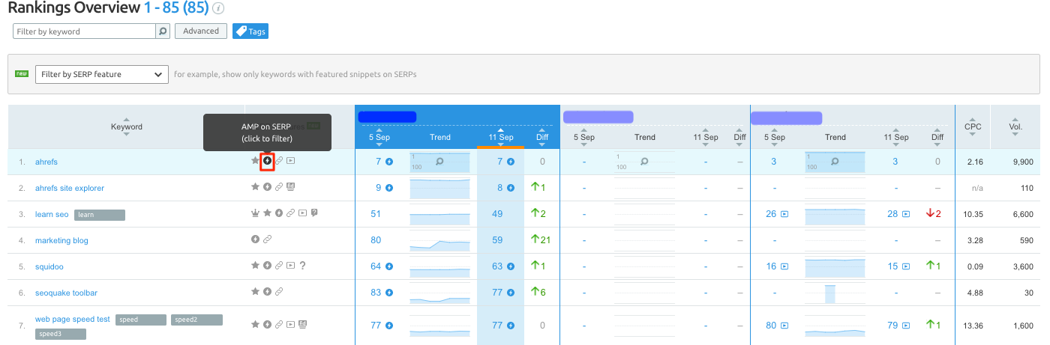The width and height of the screenshot is (1050, 345).
Task: Click the rank 80 value for marketing blog
Action: pos(376,240)
